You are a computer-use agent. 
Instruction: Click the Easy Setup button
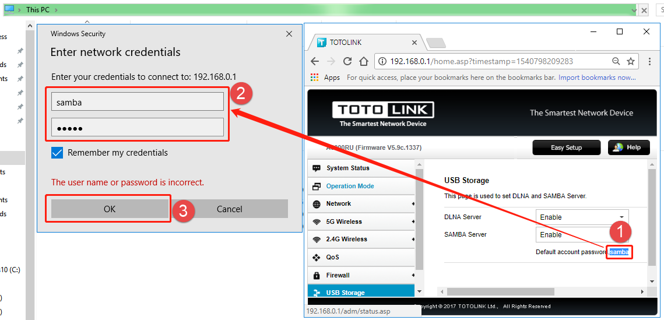click(x=566, y=147)
